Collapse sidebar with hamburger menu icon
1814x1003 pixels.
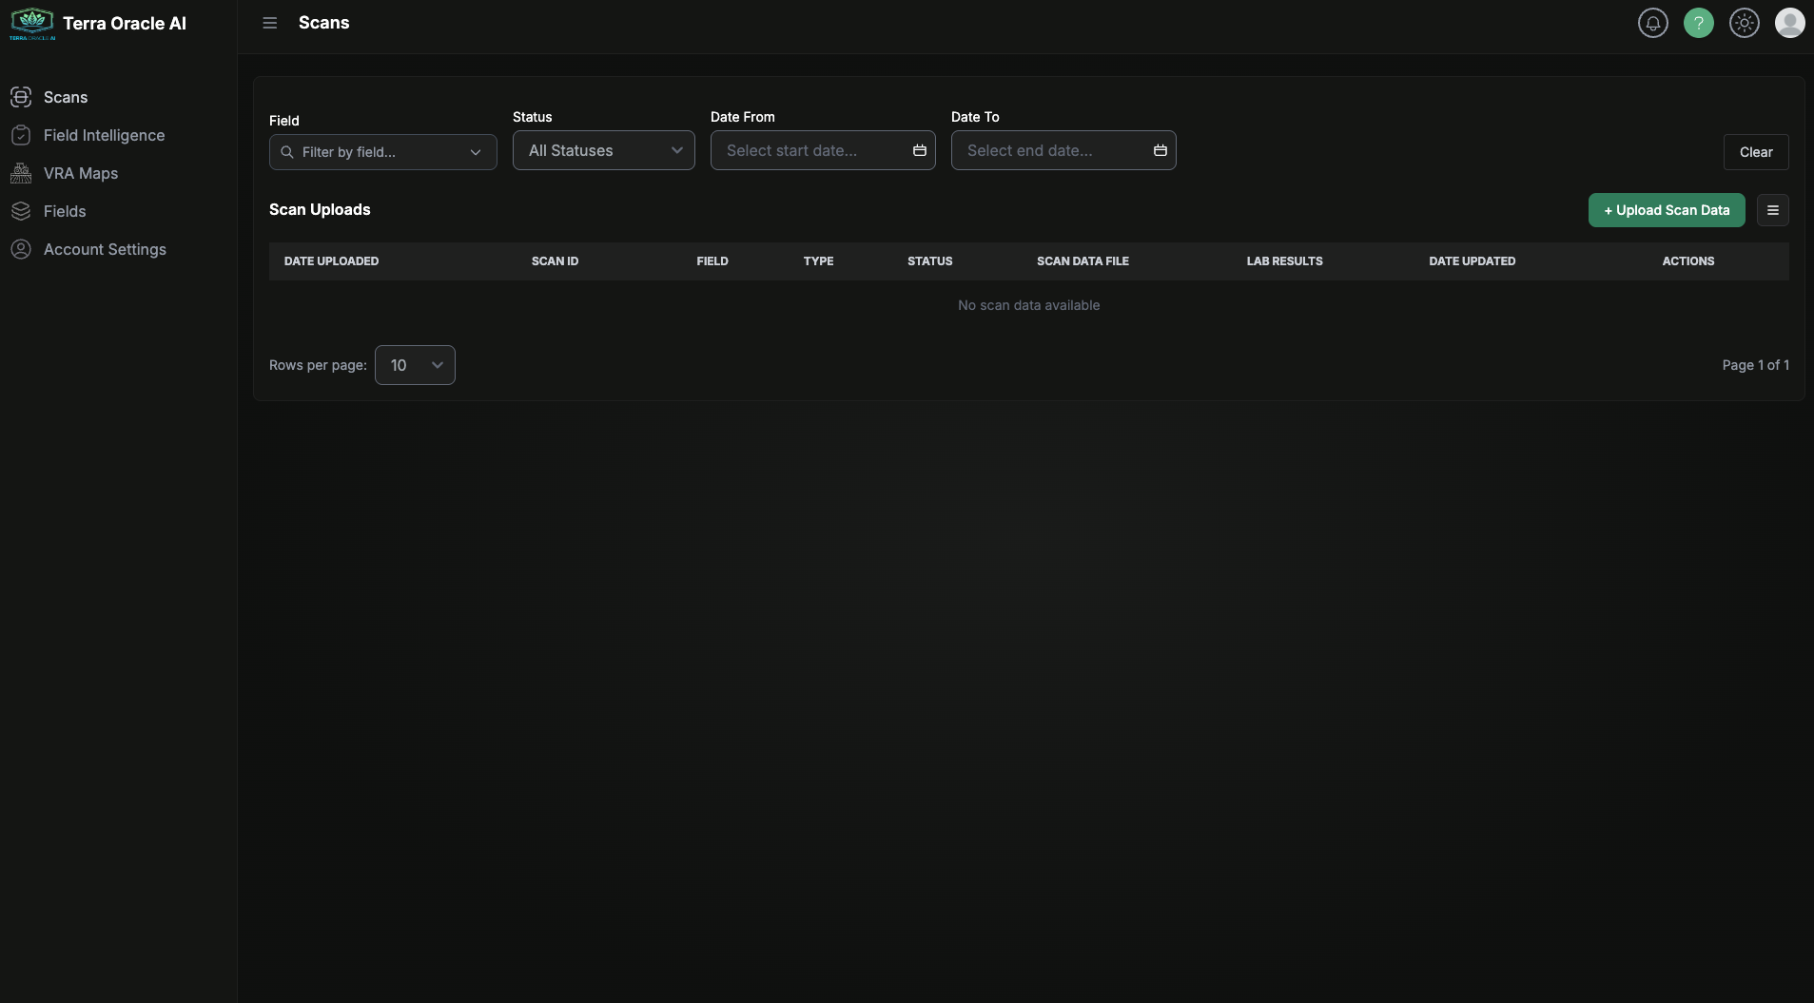(x=270, y=23)
